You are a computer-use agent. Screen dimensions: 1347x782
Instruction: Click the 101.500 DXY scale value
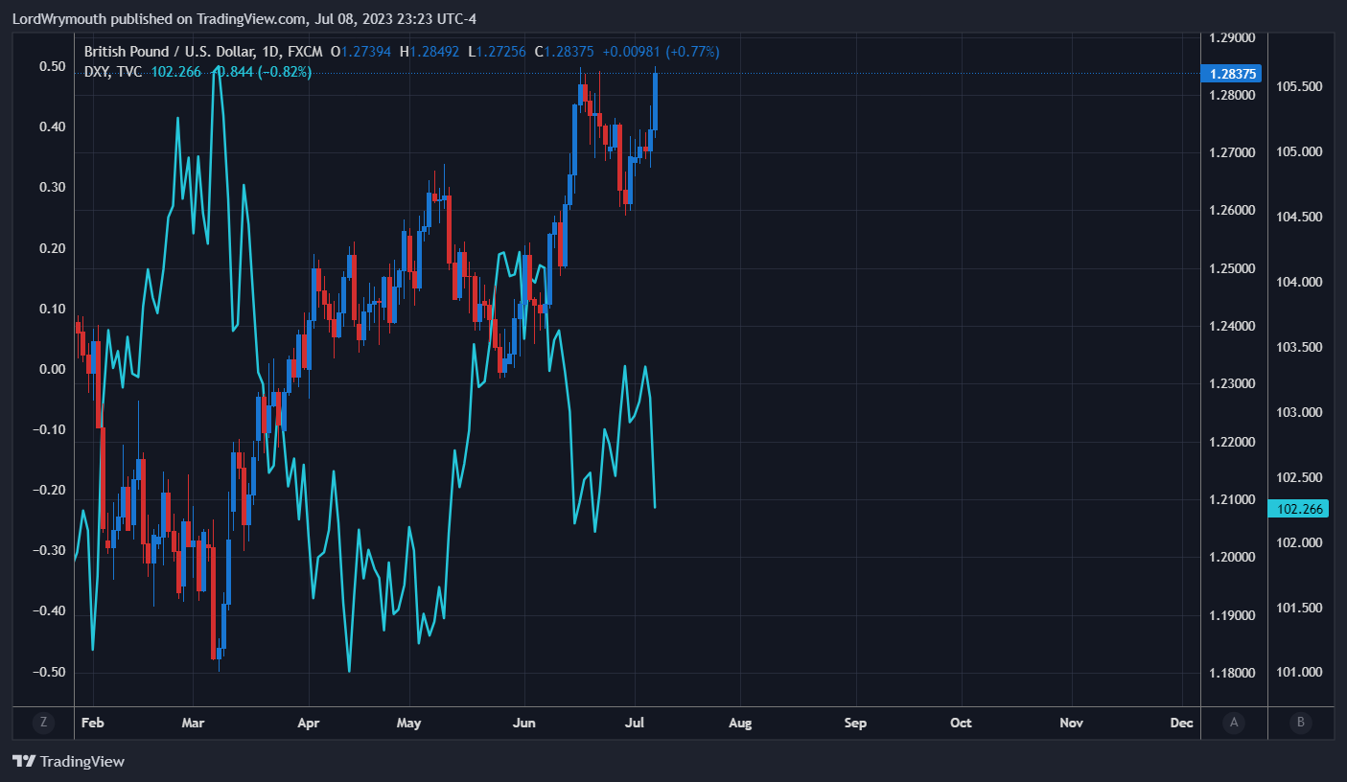[x=1298, y=608]
